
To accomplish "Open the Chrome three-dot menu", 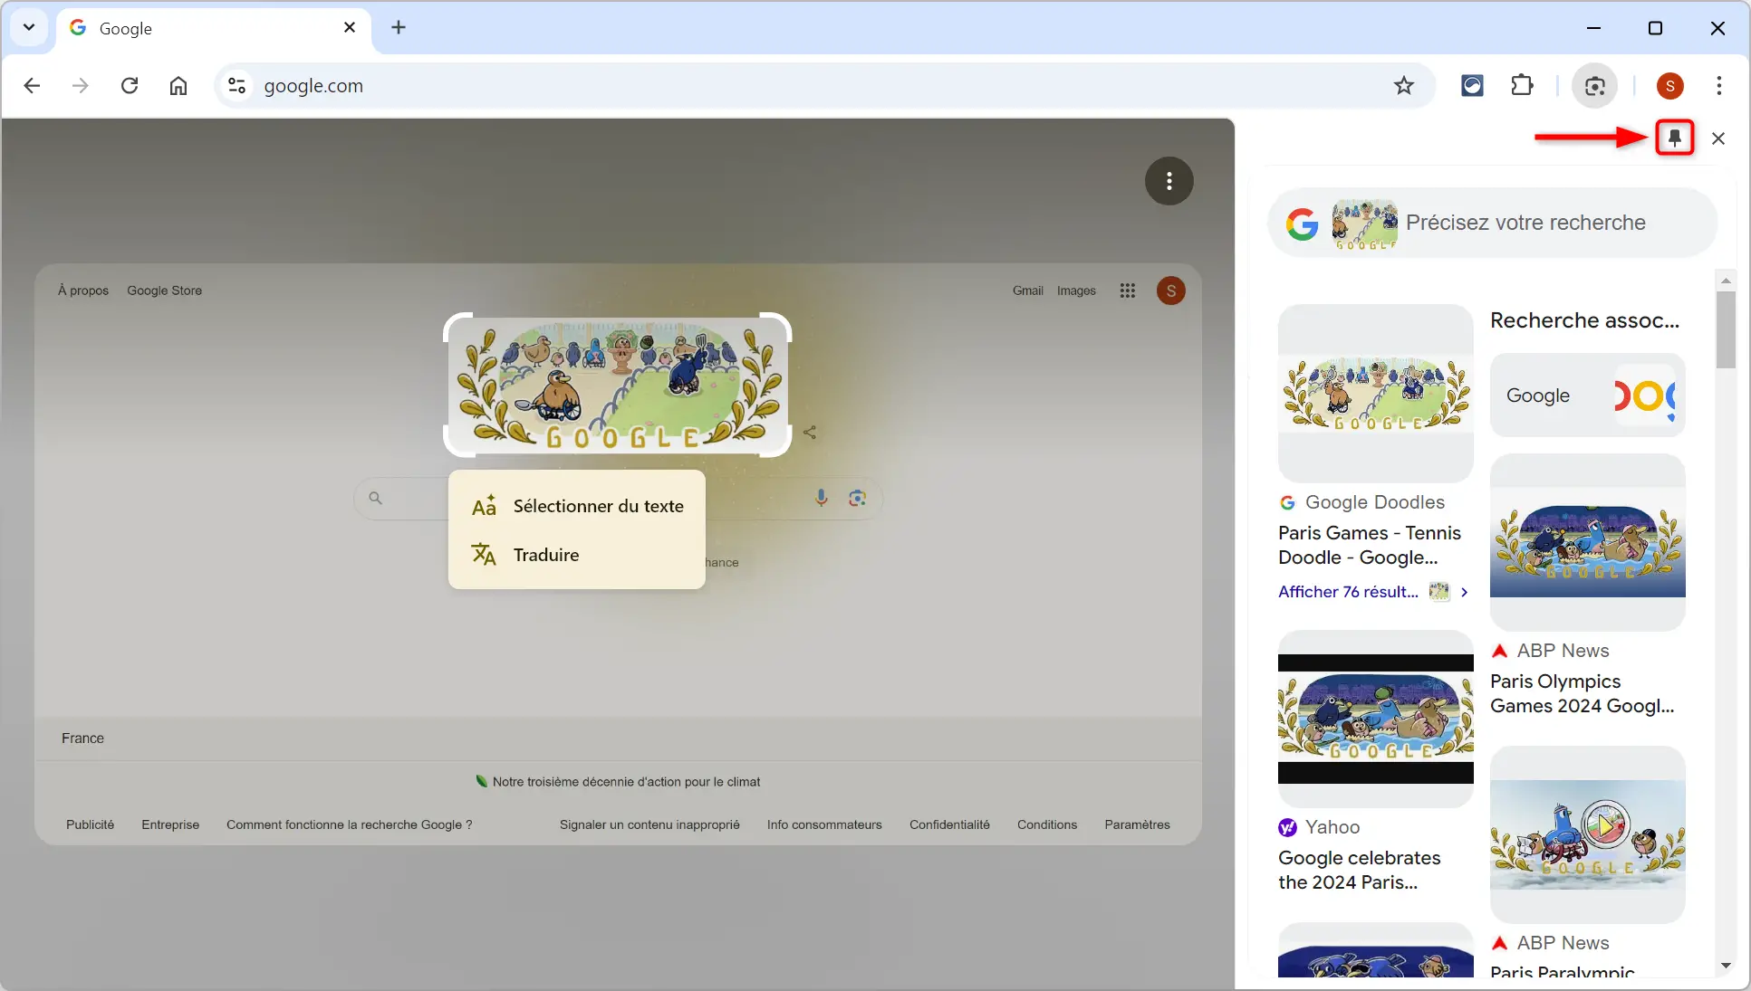I will tap(1719, 86).
